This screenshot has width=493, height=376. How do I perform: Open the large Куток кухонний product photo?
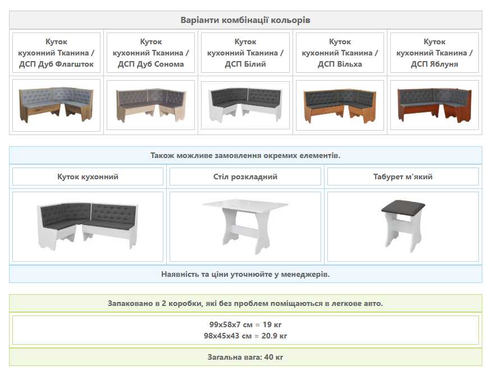tap(88, 226)
